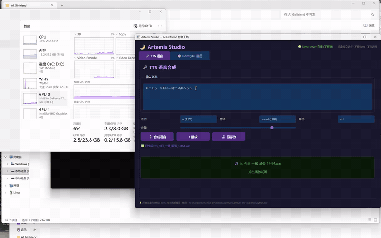
Task: Click 运行新任务 in Task Manager
Action: (143, 26)
